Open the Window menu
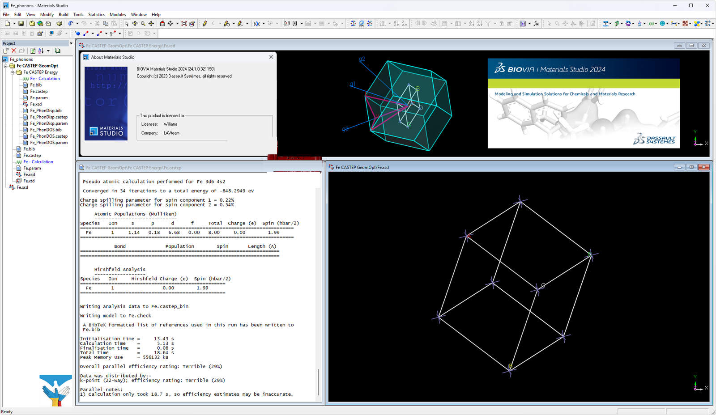Viewport: 716px width, 415px height. (139, 14)
